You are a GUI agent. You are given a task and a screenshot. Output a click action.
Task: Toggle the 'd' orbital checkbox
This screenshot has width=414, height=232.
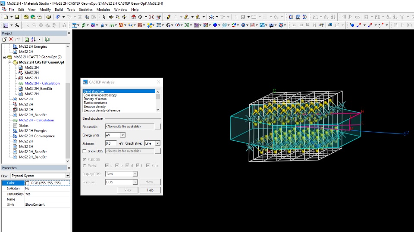pyautogui.click(x=127, y=165)
